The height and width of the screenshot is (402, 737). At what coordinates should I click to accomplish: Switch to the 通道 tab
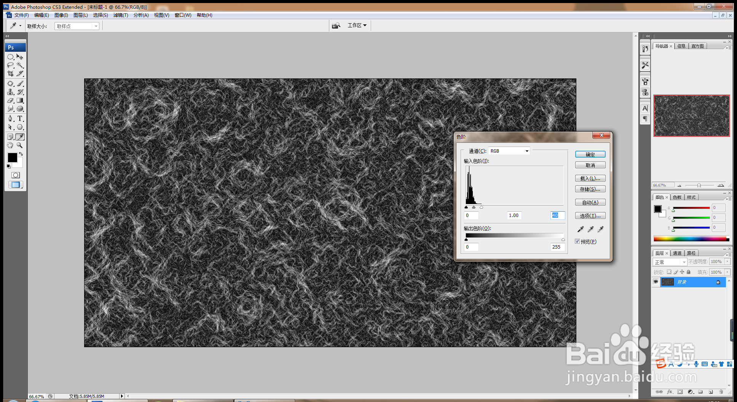677,253
